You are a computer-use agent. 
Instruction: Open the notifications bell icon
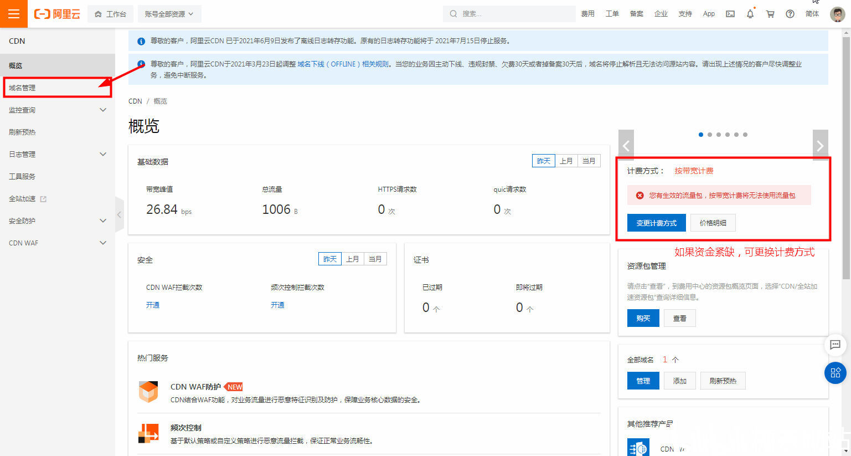pyautogui.click(x=750, y=13)
